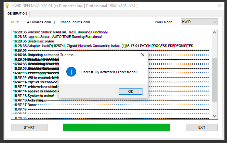Open the NsaneForums.com link
This screenshot has width=227, height=143.
point(75,22)
